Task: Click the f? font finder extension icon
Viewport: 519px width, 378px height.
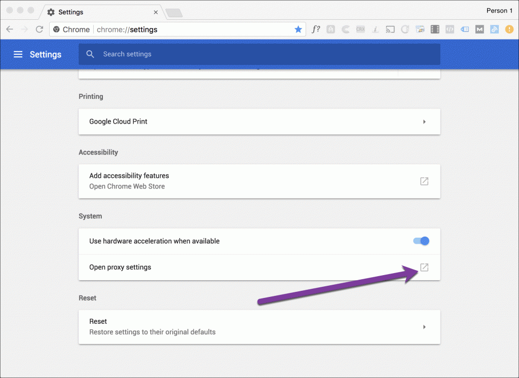Action: (x=316, y=29)
